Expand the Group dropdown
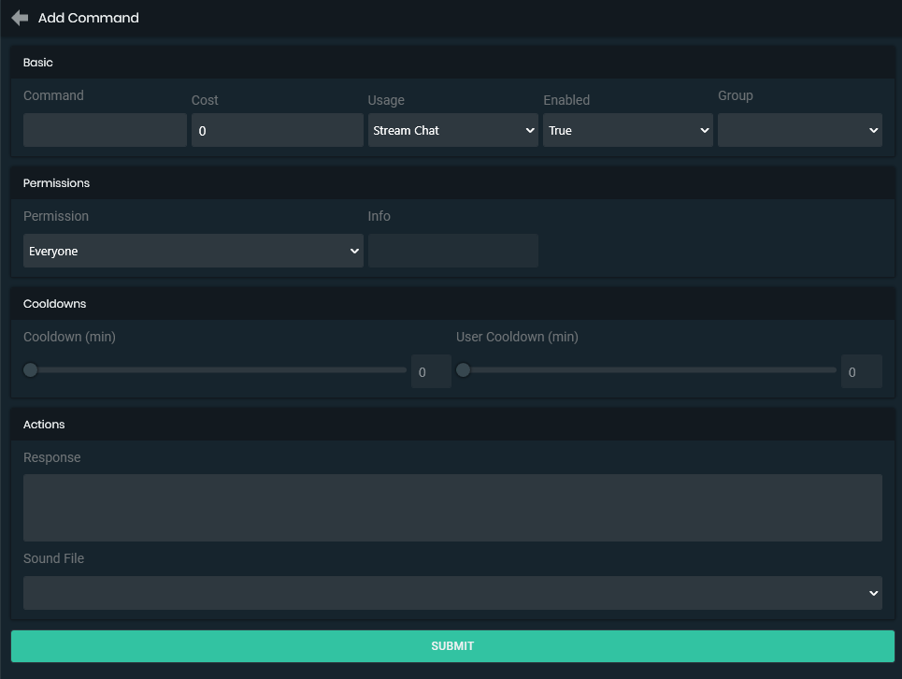The height and width of the screenshot is (679, 902). click(x=799, y=131)
